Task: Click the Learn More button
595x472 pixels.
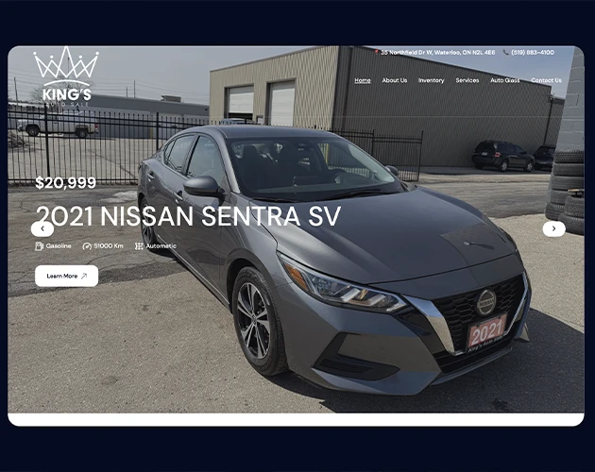Action: [x=66, y=276]
